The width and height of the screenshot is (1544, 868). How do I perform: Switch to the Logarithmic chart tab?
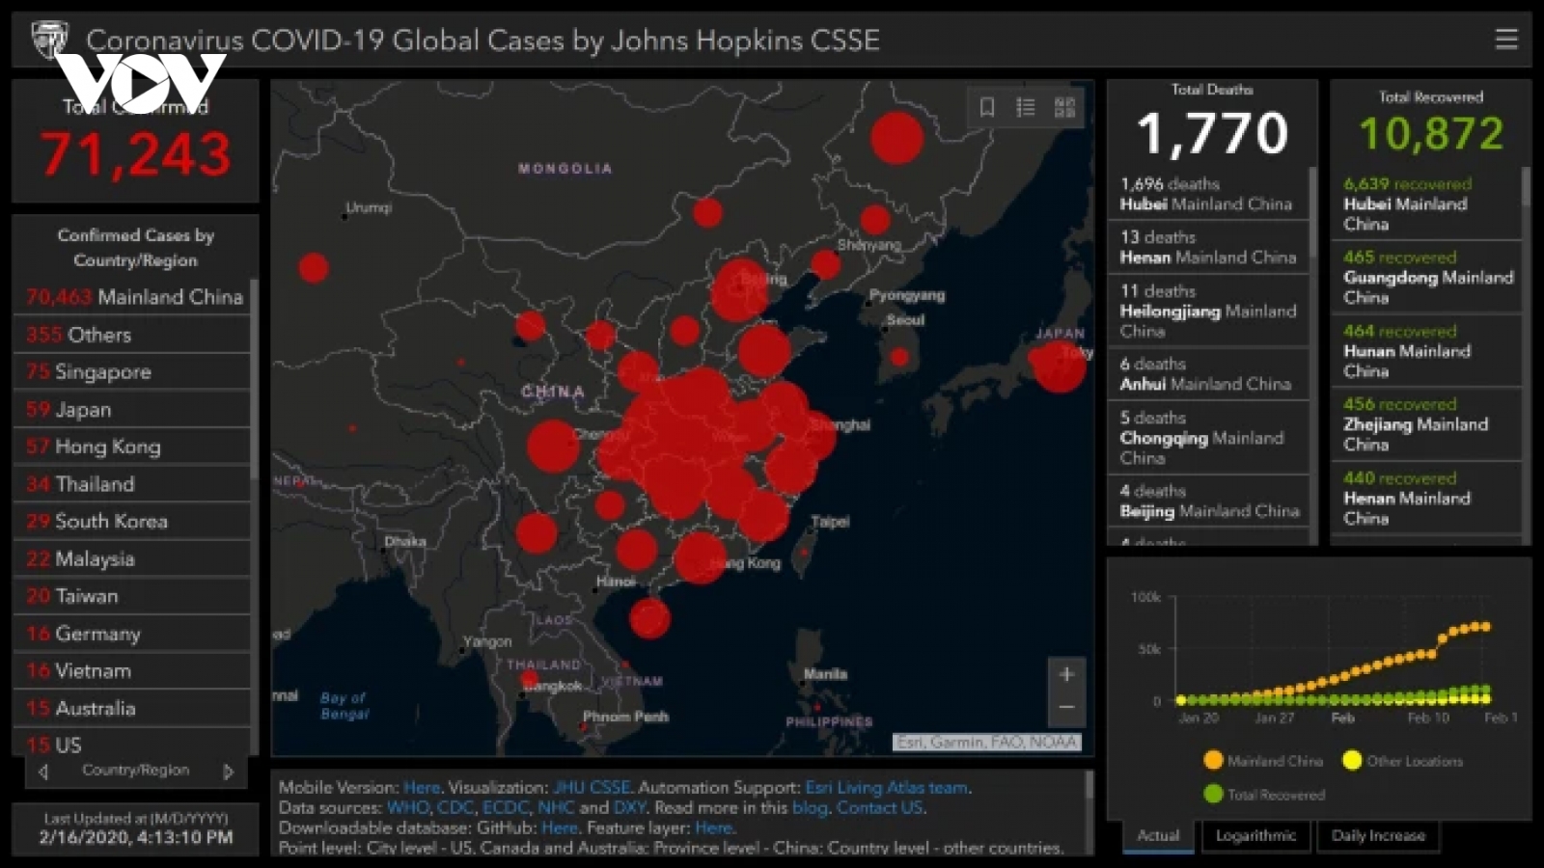(1255, 836)
